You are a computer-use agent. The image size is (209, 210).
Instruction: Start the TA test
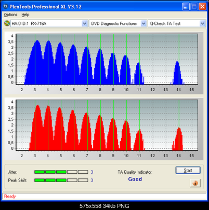(188, 170)
